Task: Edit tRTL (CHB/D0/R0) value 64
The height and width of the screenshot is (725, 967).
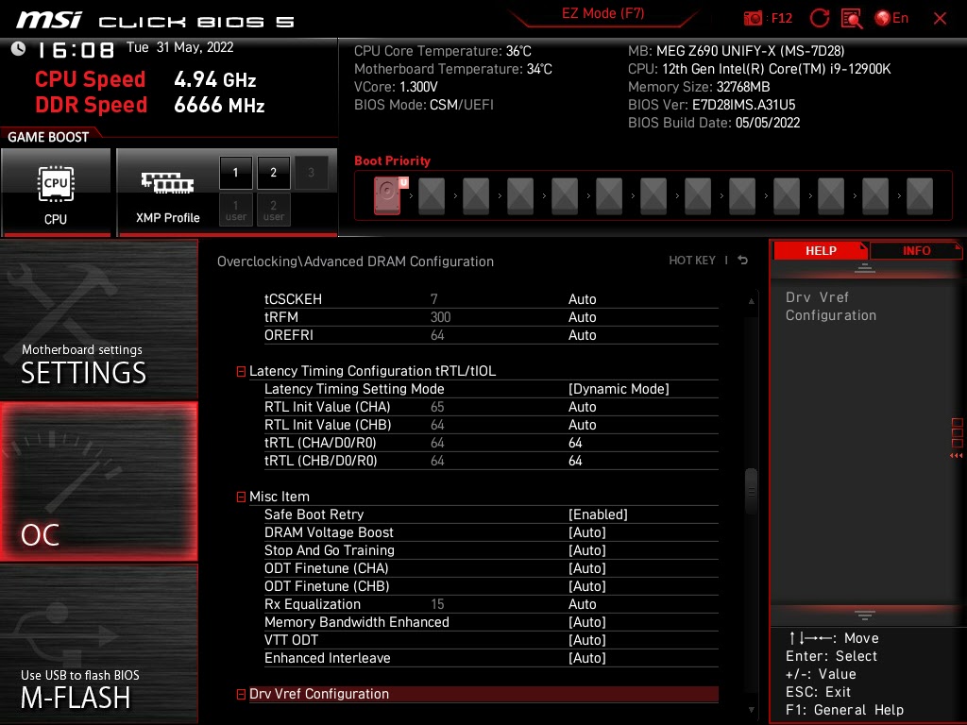Action: click(x=575, y=461)
